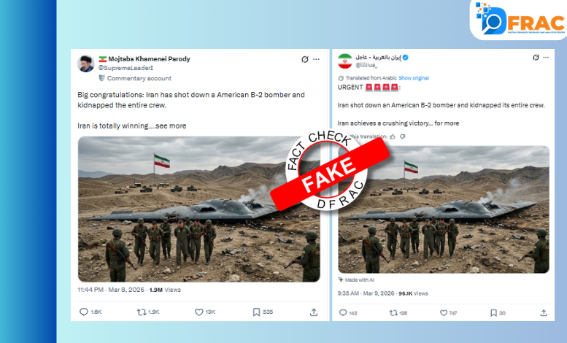Image resolution: width=567 pixels, height=343 pixels.
Task: Open Grok icon on left tweet
Action: pyautogui.click(x=305, y=59)
